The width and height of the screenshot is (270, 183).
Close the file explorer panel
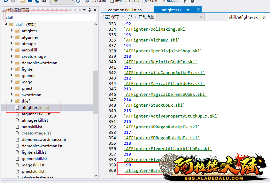click(95, 10)
